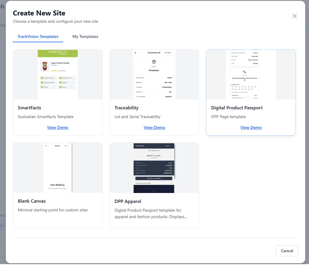Open the English language dropdown in Traceability preview
Image resolution: width=309 pixels, height=265 pixels.
pos(169,53)
